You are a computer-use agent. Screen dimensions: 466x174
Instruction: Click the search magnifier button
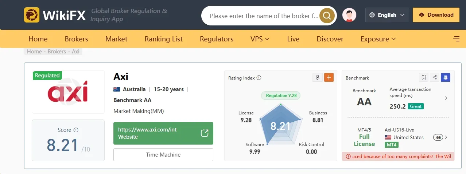click(x=327, y=16)
